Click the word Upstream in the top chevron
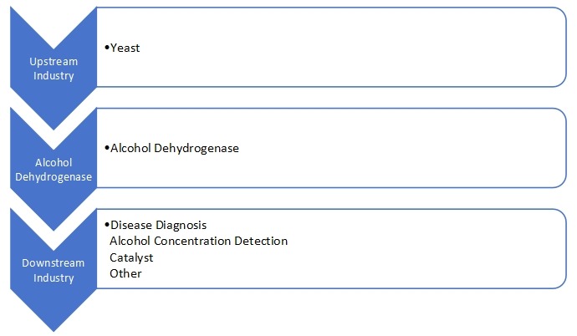 click(x=54, y=62)
